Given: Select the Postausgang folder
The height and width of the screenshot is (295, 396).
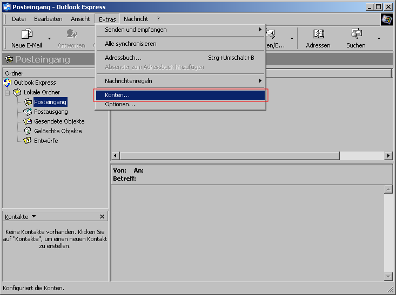Looking at the screenshot, I should click(x=51, y=112).
